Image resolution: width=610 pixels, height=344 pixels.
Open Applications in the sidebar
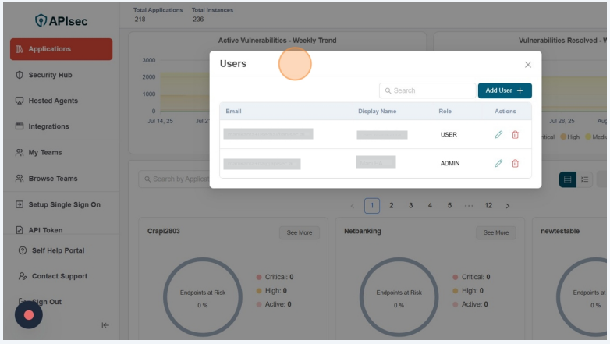[61, 49]
